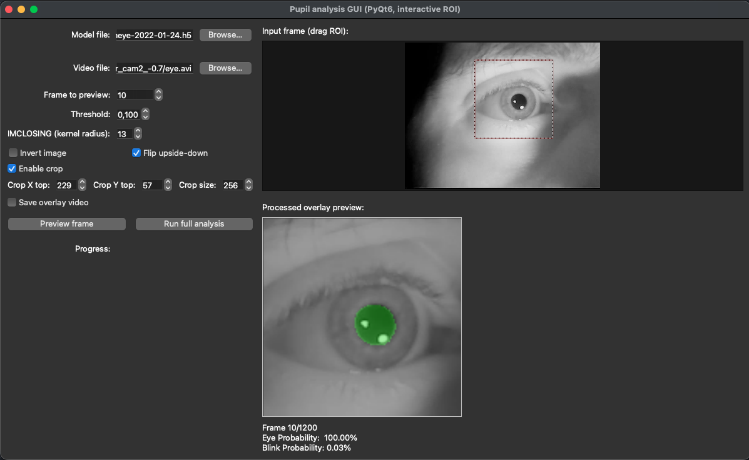Click the green macOS zoom window button
The width and height of the screenshot is (749, 460).
(x=34, y=9)
